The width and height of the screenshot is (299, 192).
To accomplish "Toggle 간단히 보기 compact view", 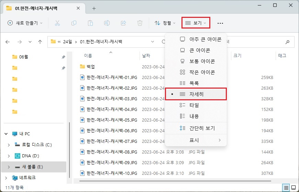I will [196, 128].
